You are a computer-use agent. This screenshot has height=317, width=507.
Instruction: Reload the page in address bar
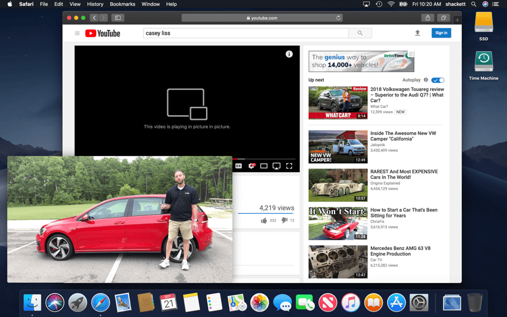coord(338,18)
